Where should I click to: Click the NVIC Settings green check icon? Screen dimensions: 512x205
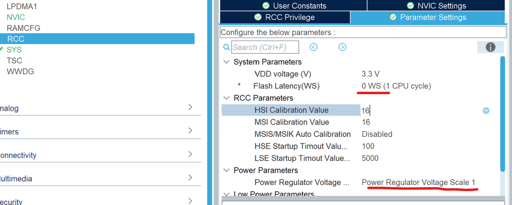(x=411, y=6)
